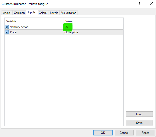Select the Volatility period row label
Viewport: 156px width, 137px height.
point(19,27)
